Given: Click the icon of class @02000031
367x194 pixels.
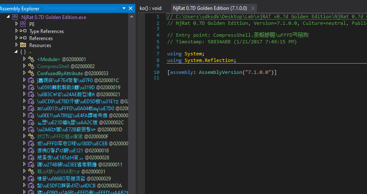Looking at the screenshot, I should (31, 171).
